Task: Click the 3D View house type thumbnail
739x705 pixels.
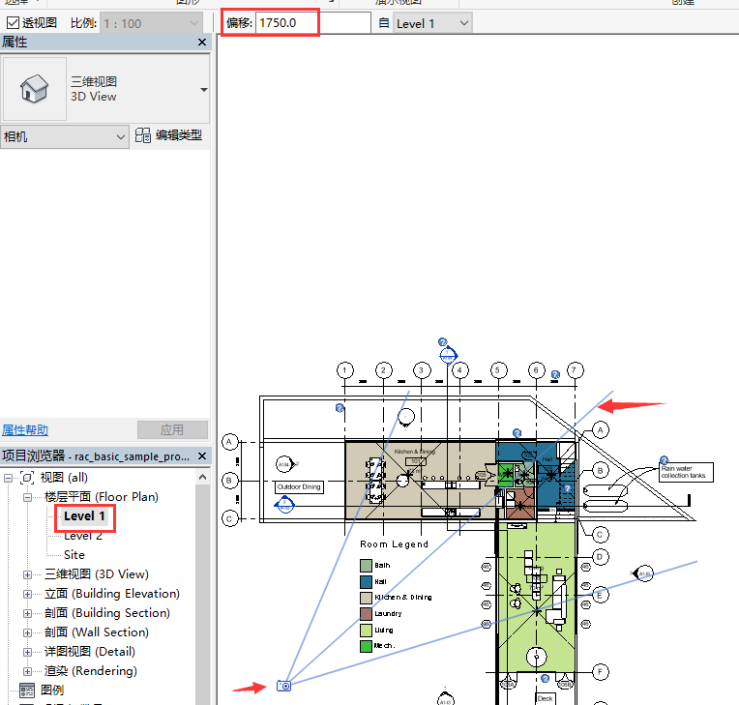Action: point(35,89)
